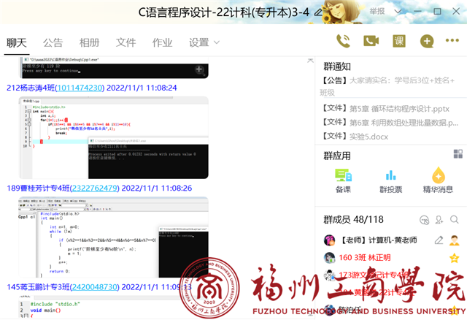This screenshot has width=467, height=320.
Task: Open the 课 classroom icon
Action: (399, 41)
